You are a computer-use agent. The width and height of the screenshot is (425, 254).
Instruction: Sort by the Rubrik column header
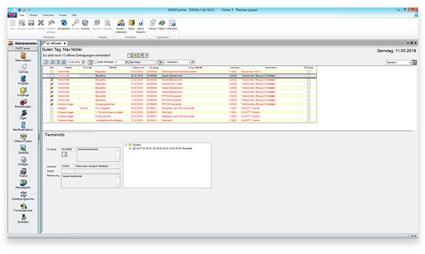pos(68,67)
